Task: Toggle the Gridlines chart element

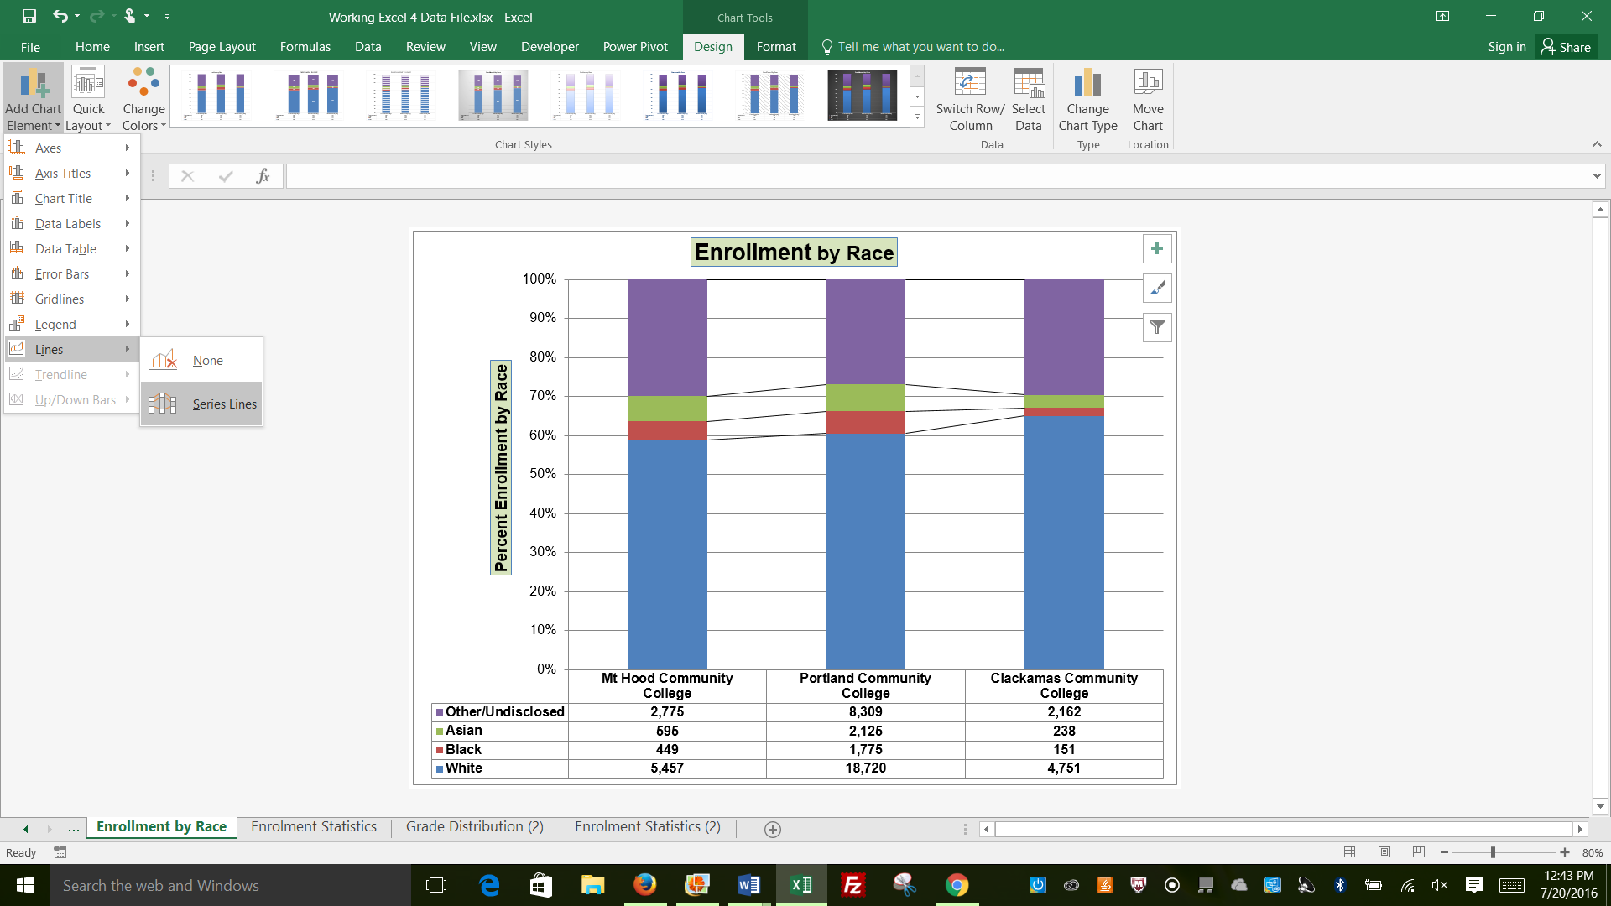Action: click(59, 299)
